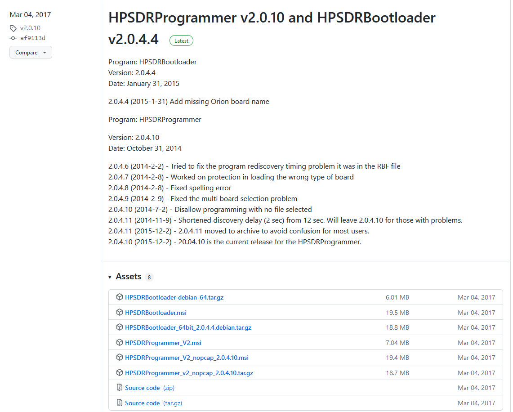Collapse the Assets section
The width and height of the screenshot is (513, 412).
tap(110, 277)
